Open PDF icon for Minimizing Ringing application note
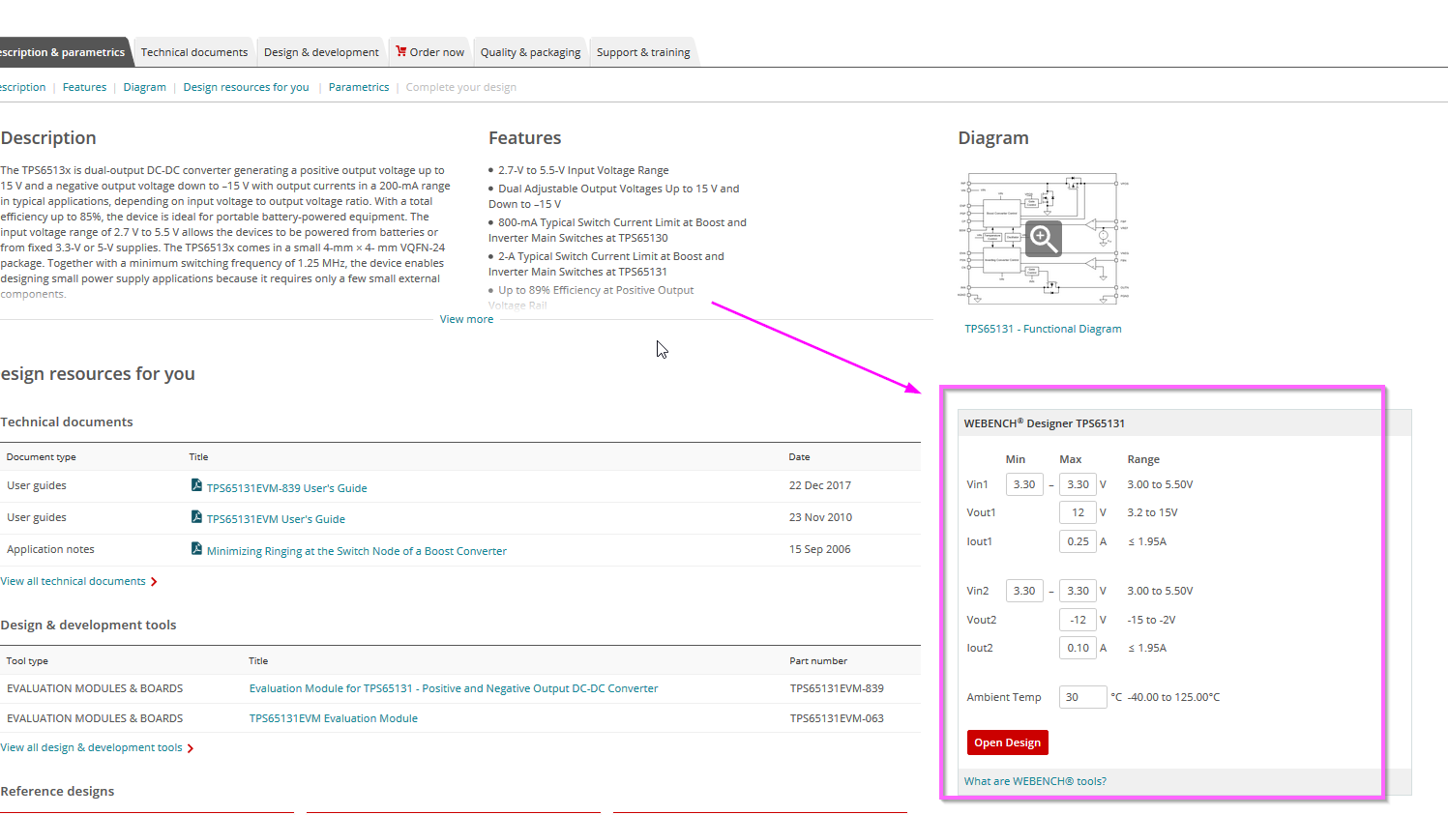The image size is (1448, 815). coord(196,549)
